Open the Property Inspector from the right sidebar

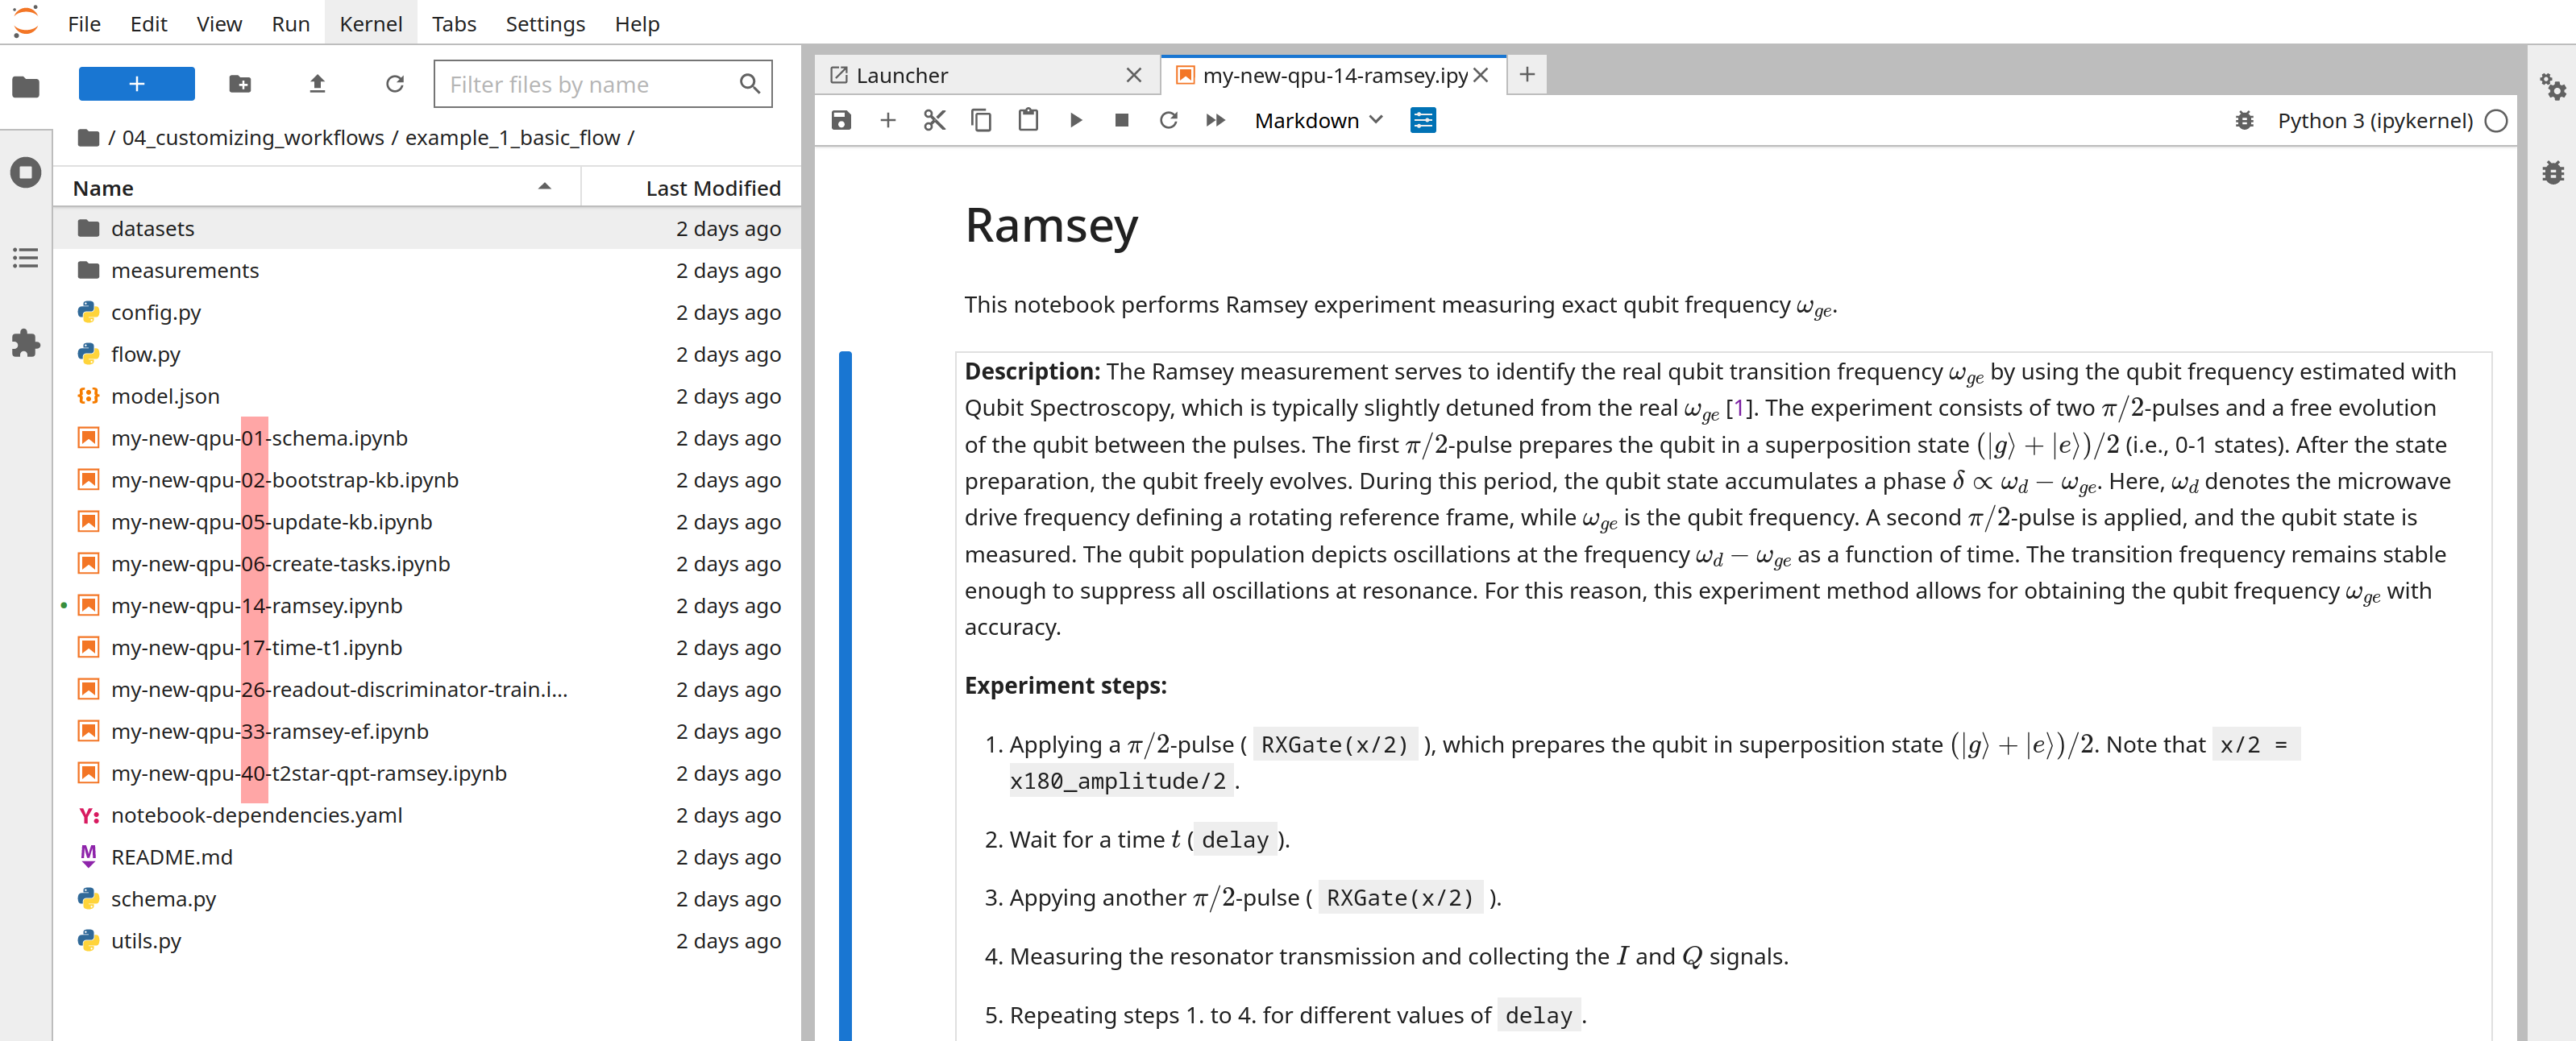point(2553,87)
